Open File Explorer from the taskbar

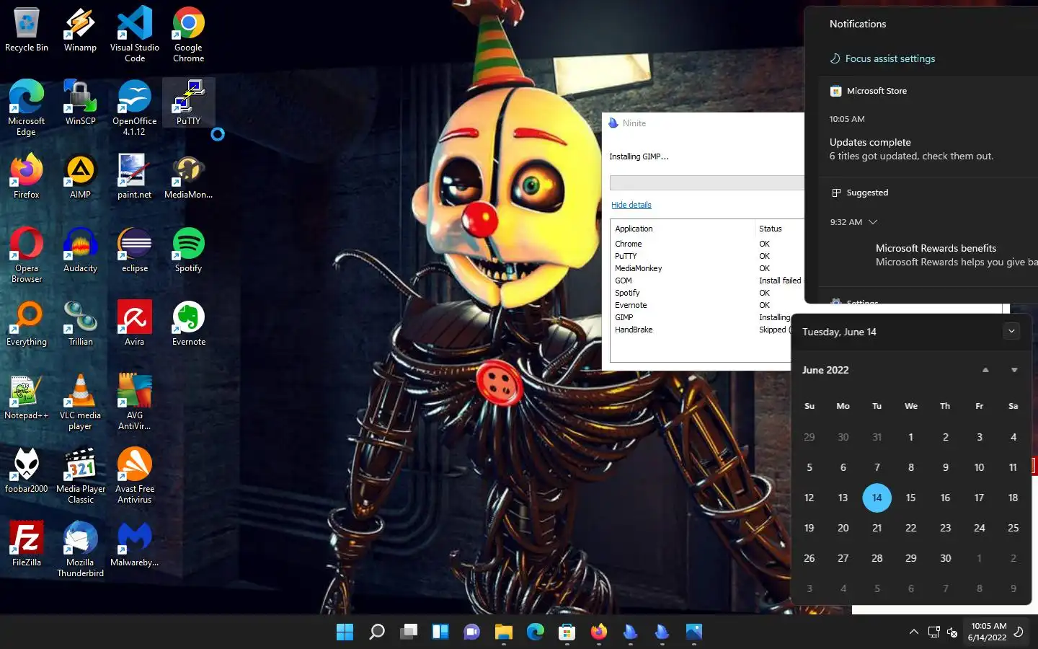504,632
